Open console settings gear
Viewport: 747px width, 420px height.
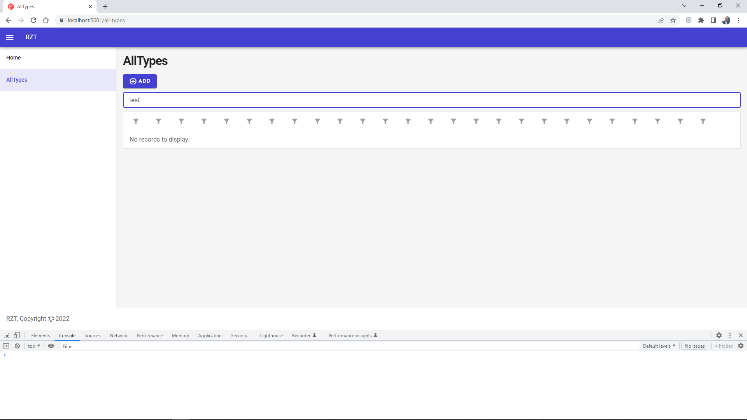point(741,346)
